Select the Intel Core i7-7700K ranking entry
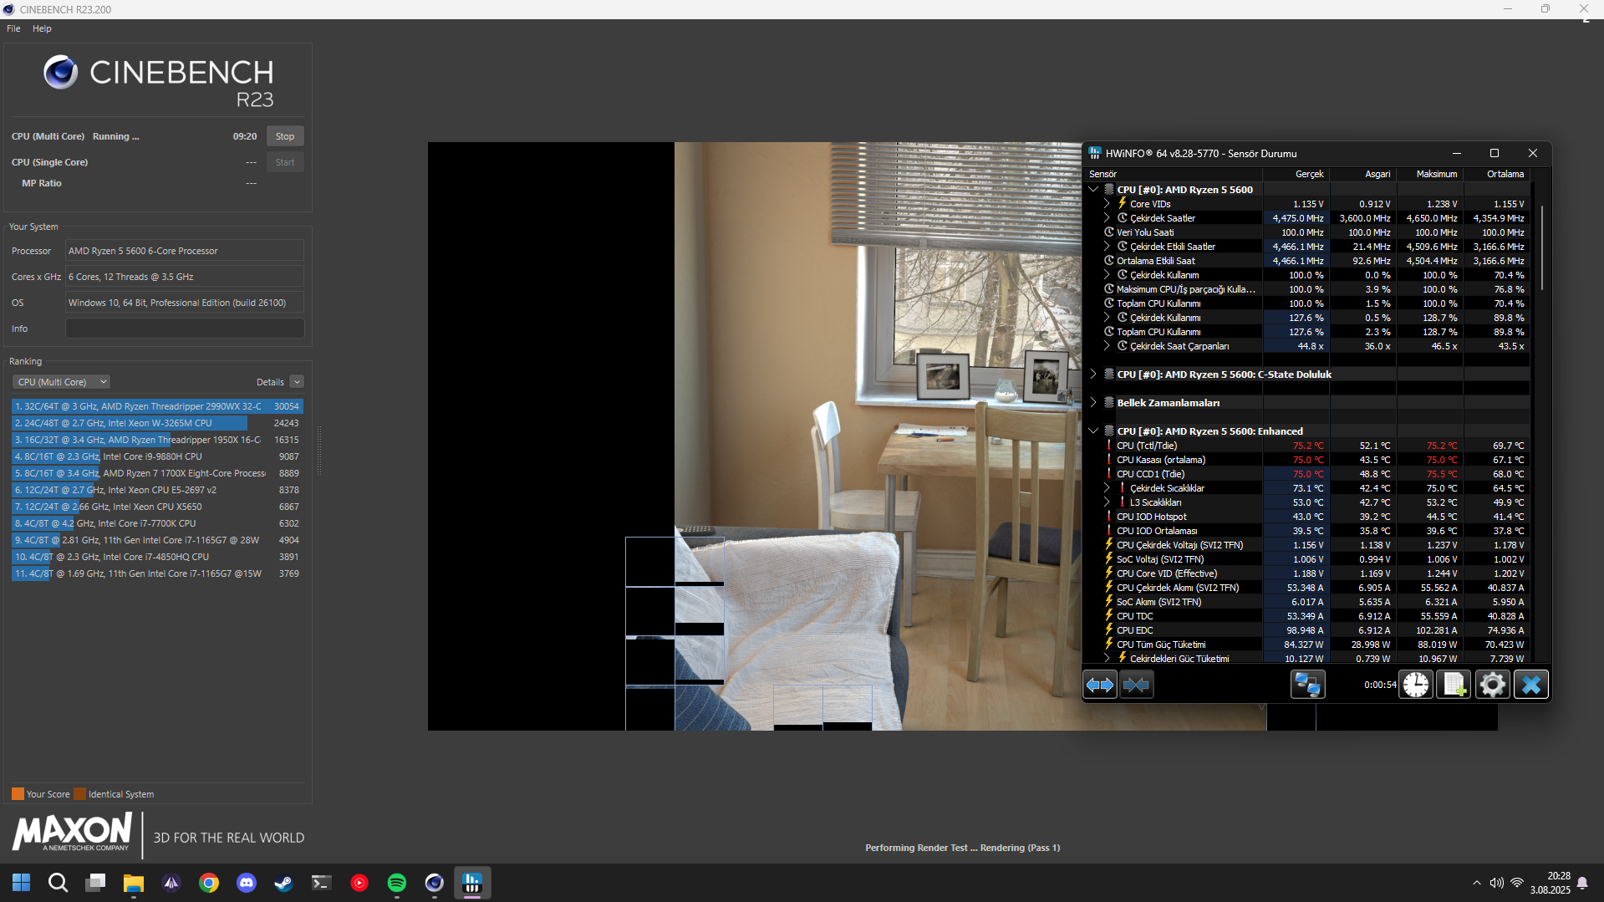This screenshot has width=1604, height=902. click(157, 523)
